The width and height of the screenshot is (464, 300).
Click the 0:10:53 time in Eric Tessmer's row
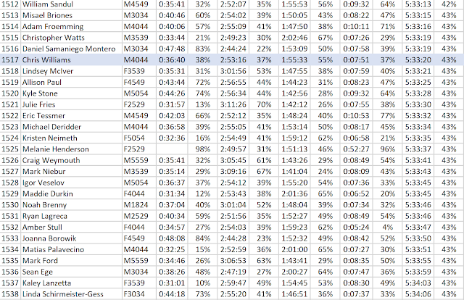point(356,116)
